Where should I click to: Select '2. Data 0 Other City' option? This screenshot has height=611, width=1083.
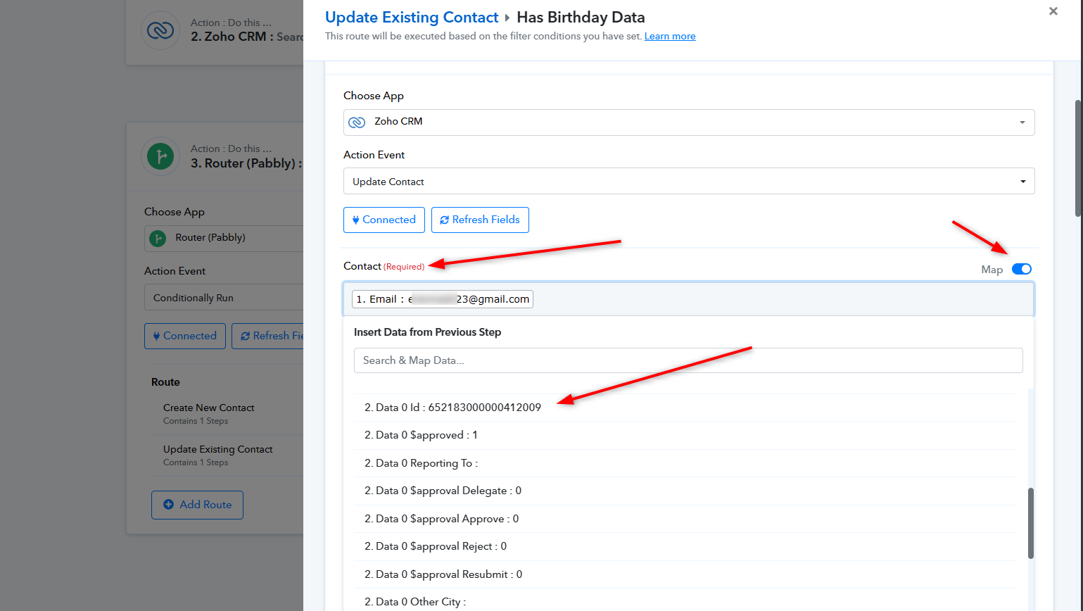point(685,600)
